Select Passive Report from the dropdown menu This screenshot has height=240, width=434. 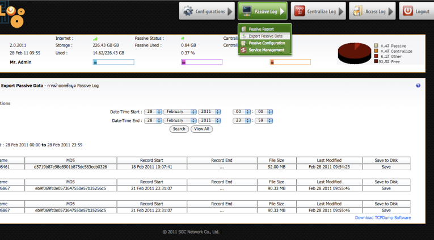261,29
